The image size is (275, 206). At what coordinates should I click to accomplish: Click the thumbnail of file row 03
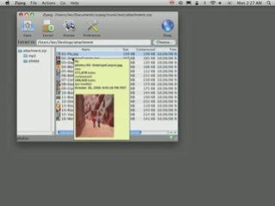pyautogui.click(x=58, y=63)
